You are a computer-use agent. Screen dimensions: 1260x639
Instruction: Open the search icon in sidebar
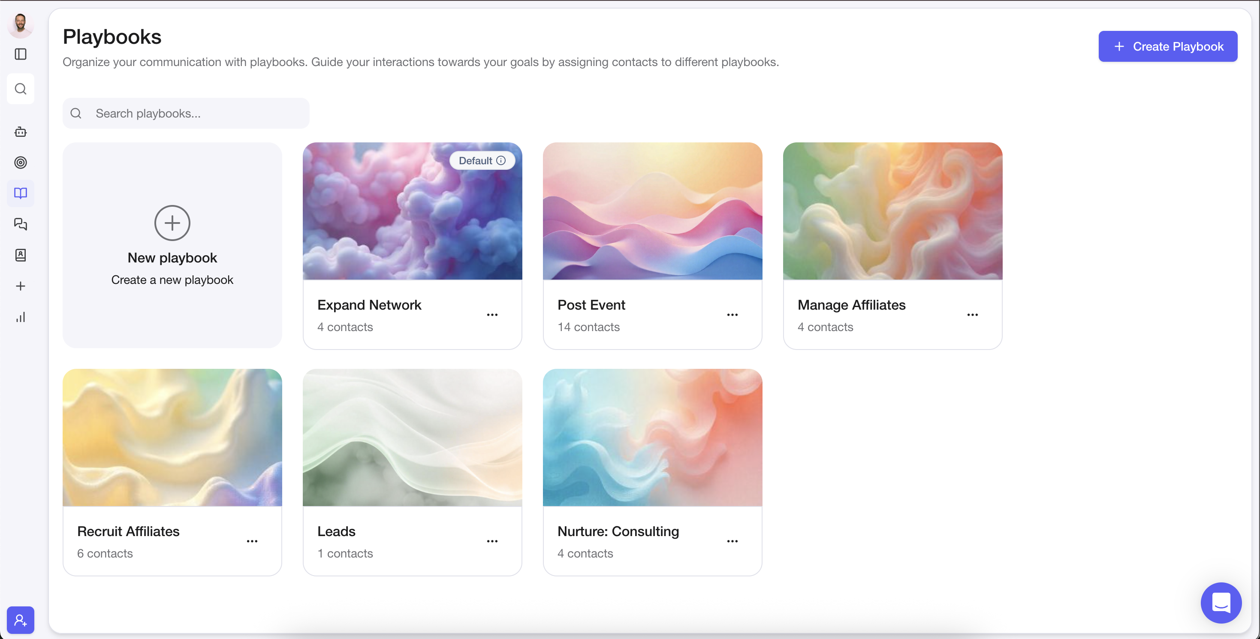pyautogui.click(x=21, y=89)
